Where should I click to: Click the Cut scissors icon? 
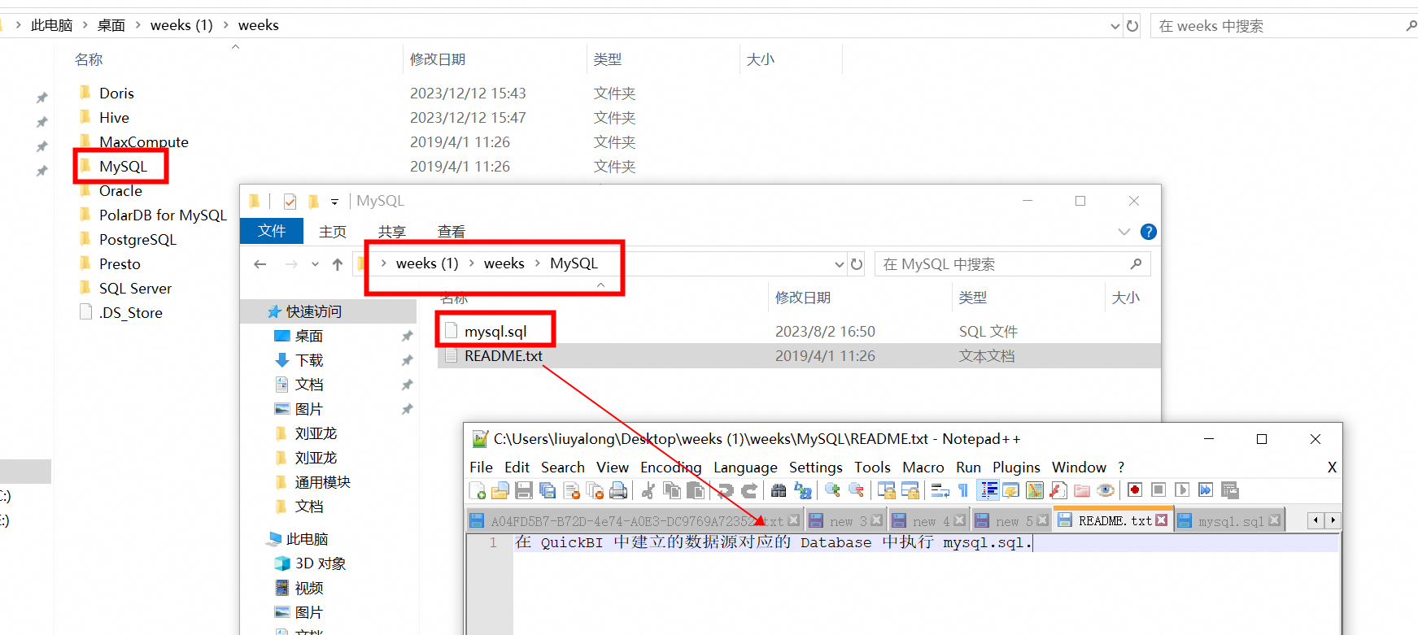(648, 490)
